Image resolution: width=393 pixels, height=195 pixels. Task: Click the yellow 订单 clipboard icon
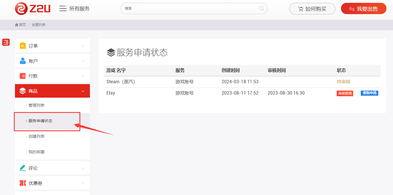click(x=23, y=46)
